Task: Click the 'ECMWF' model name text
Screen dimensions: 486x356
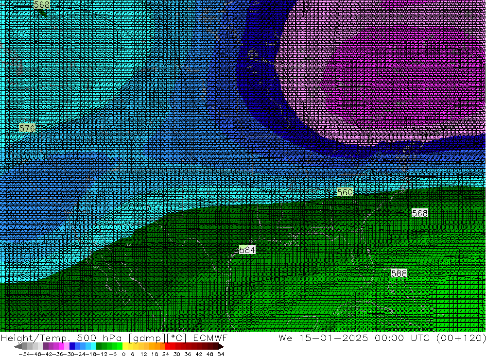Action: point(210,338)
